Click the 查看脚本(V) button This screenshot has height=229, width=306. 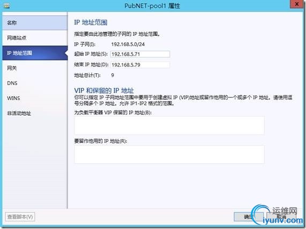coord(20,217)
